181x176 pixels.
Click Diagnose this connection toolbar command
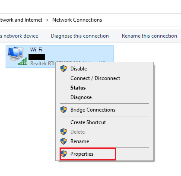point(80,36)
